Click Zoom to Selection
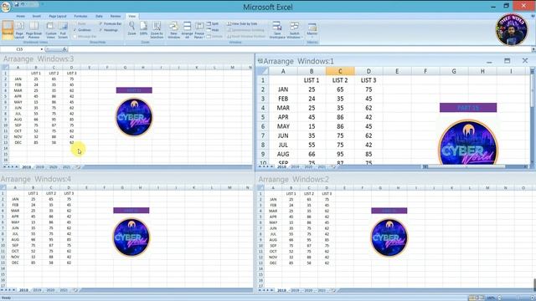 tap(157, 30)
